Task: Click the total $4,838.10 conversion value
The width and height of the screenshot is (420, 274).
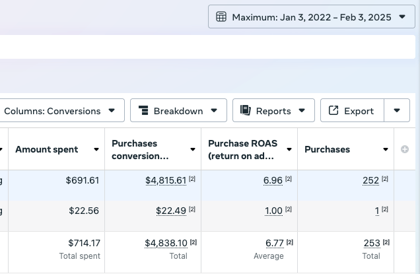Action: [166, 244]
